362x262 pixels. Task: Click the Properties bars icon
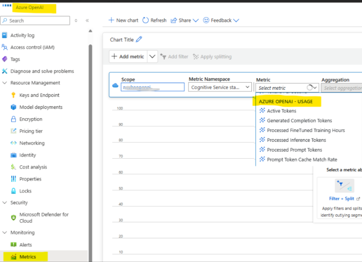tap(13, 179)
